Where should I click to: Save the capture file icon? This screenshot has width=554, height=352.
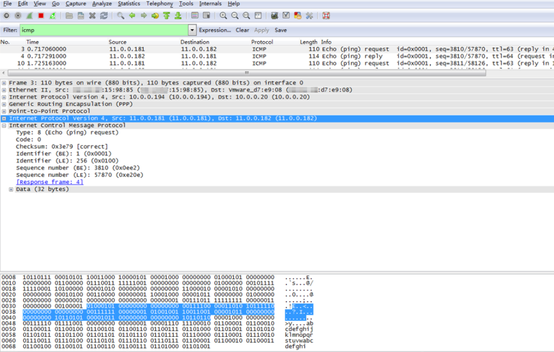coord(81,16)
